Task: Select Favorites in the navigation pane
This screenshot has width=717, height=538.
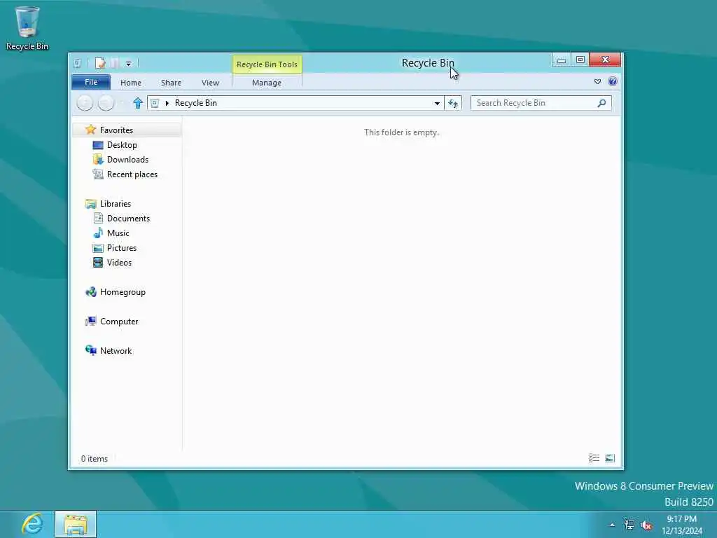Action: (128, 130)
